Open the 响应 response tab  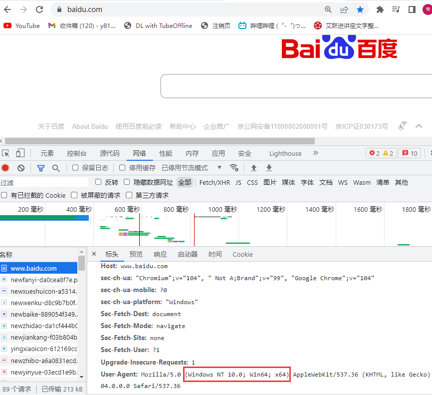(160, 254)
